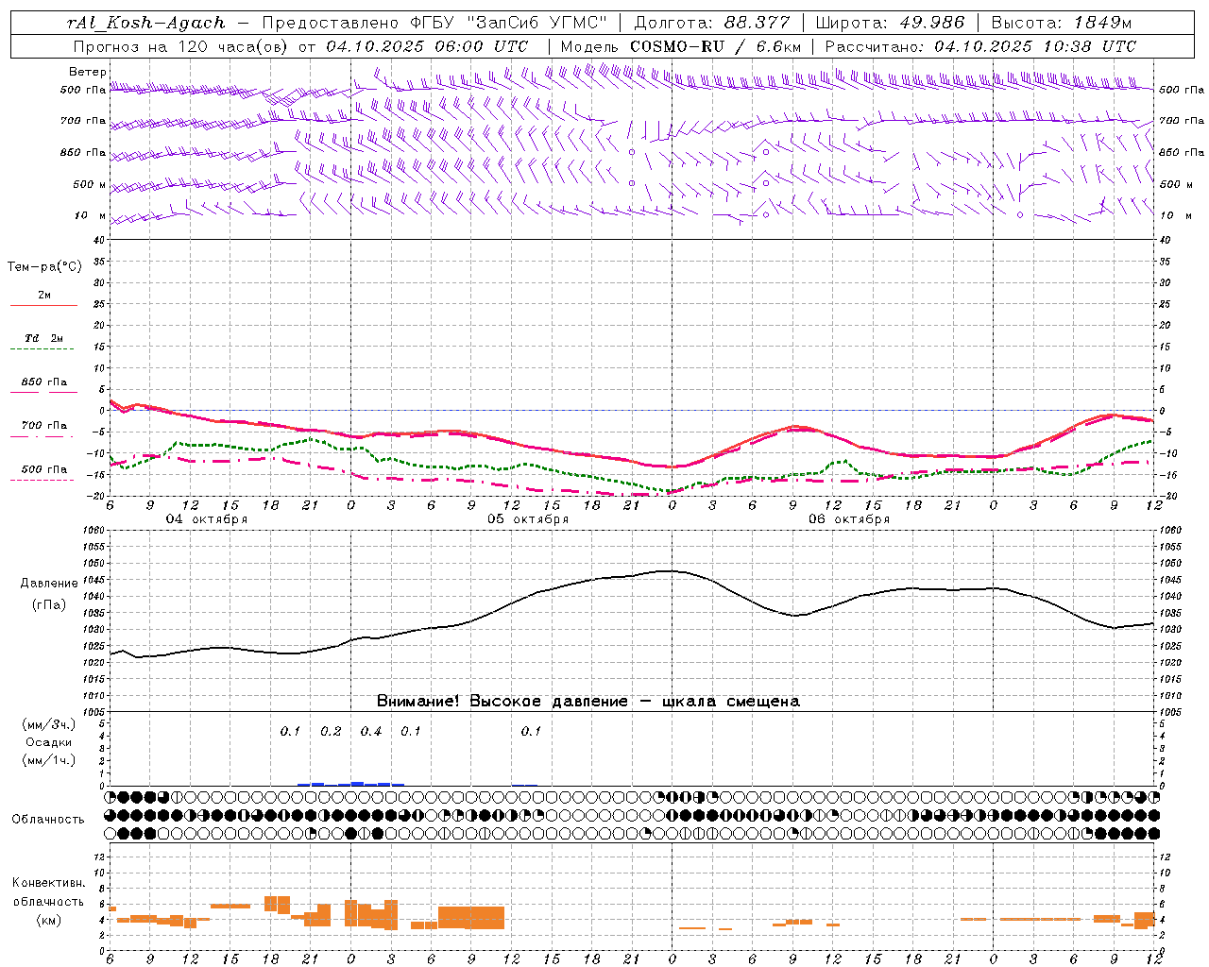Click the Модель COSMO-RU / 6.6км text
This screenshot has height=967, width=1209.
680,45
